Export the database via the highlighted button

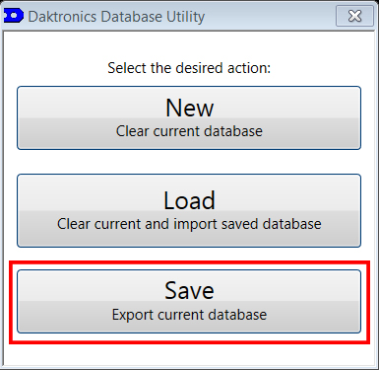pos(189,302)
